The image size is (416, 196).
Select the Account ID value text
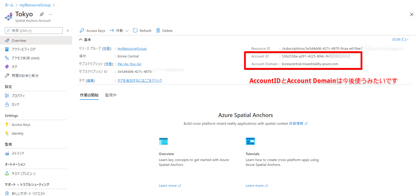pyautogui.click(x=316, y=56)
